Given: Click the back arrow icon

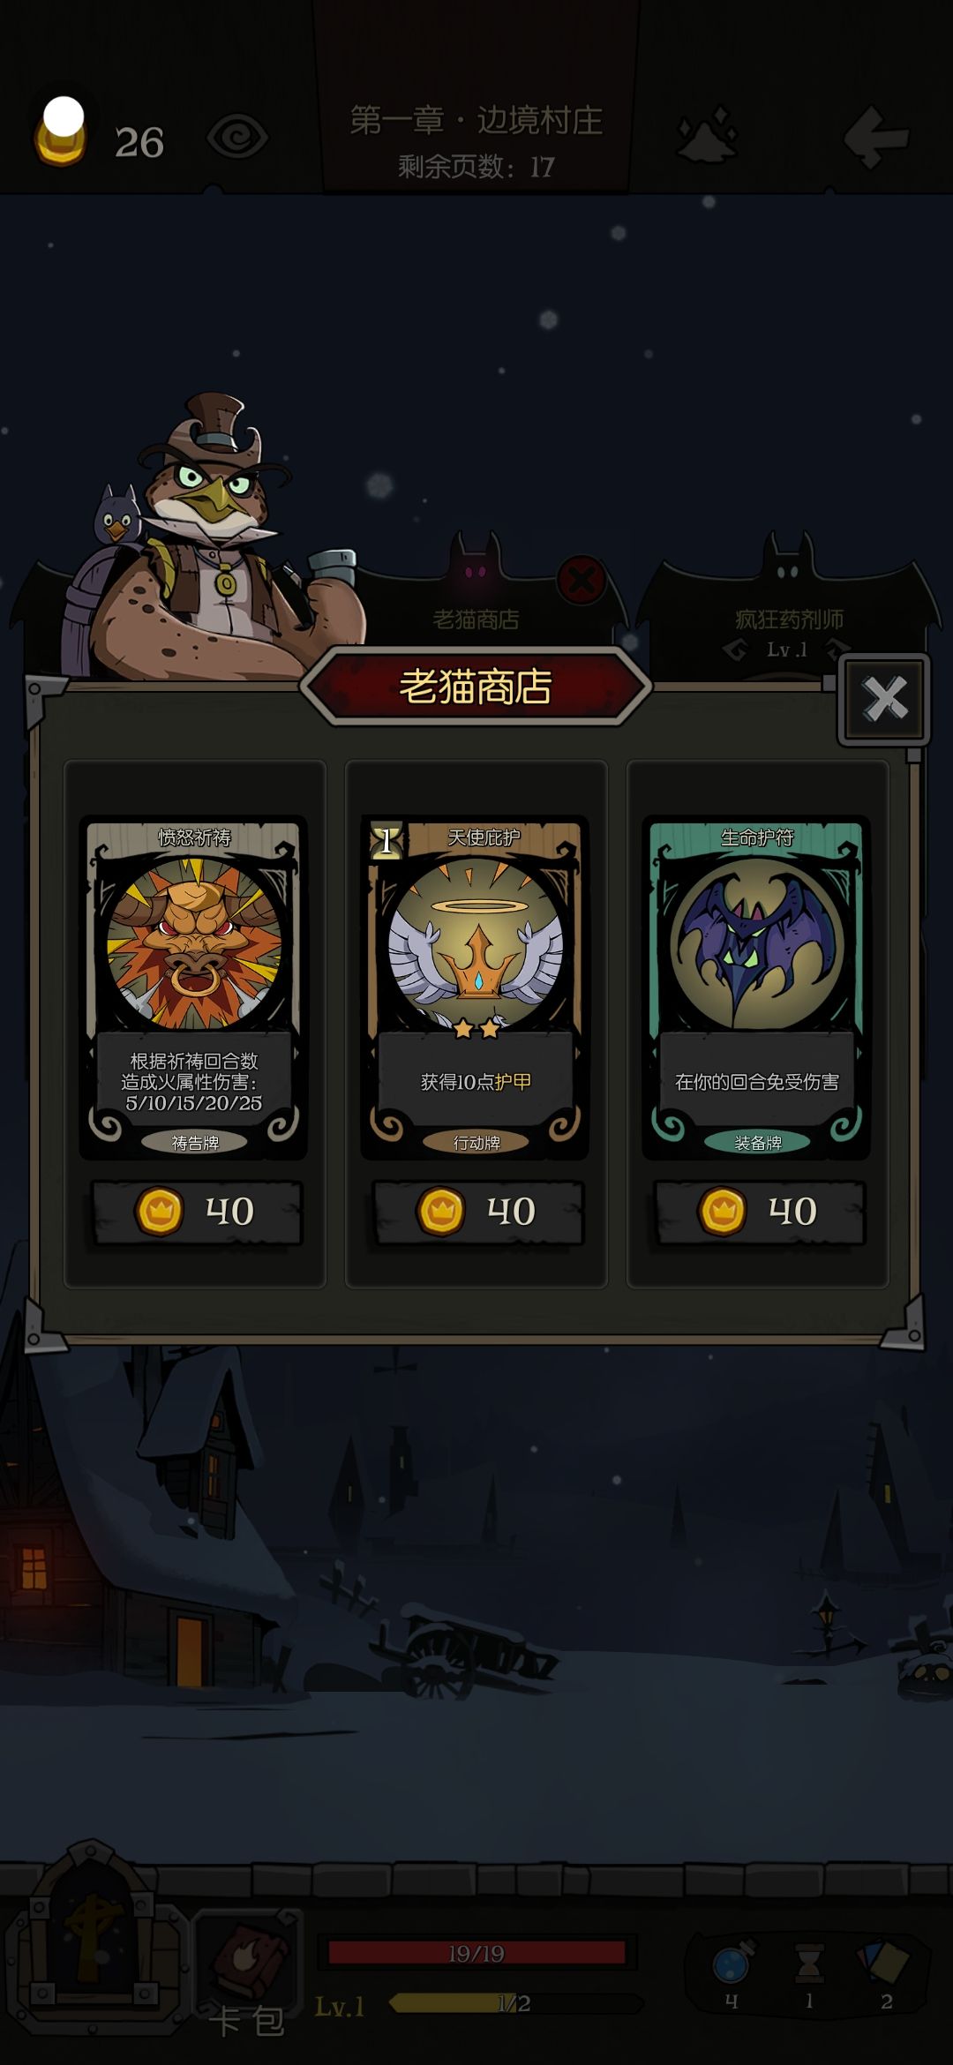Looking at the screenshot, I should tap(875, 136).
